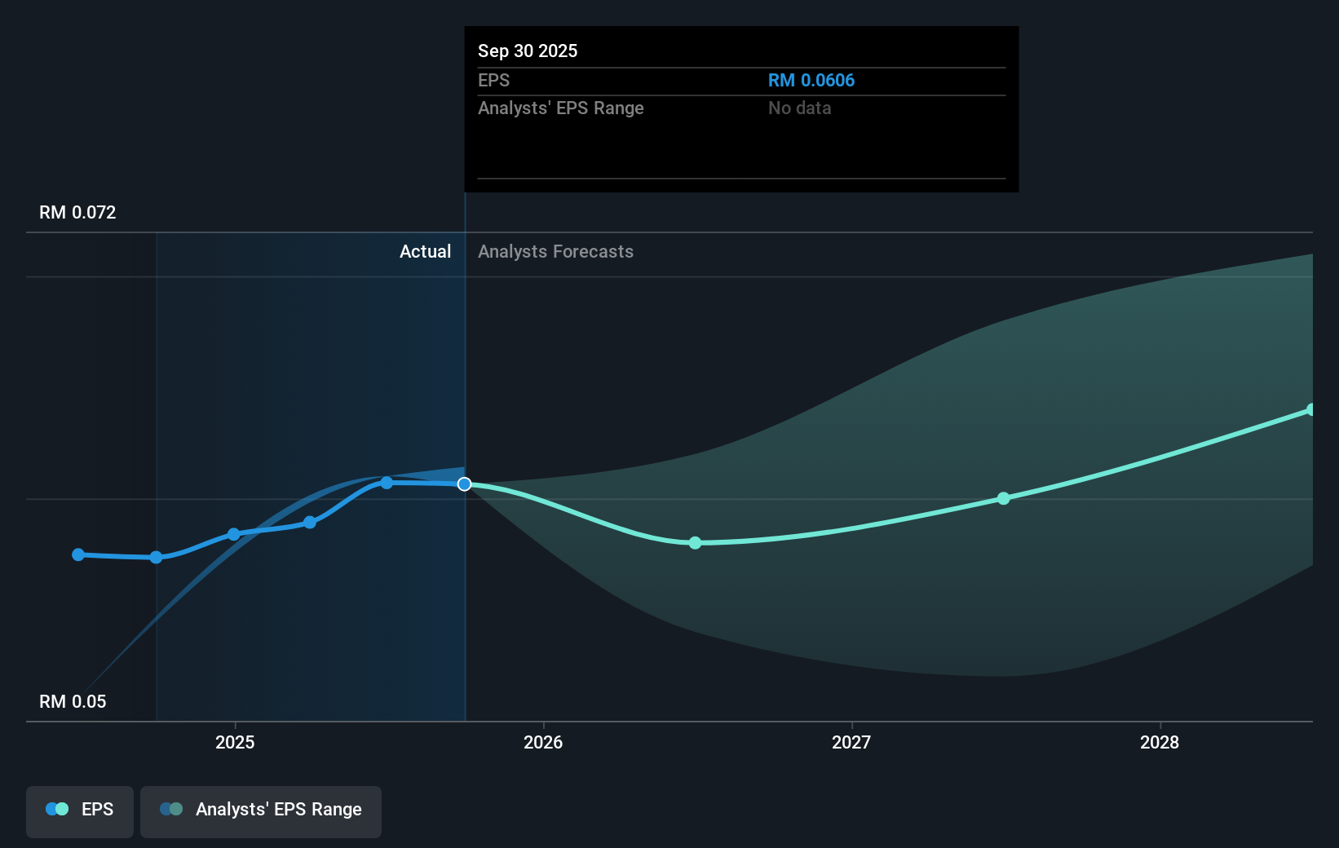The width and height of the screenshot is (1339, 848).
Task: Click the actual EPS data point at the highlighted region's start
Action: 156,558
